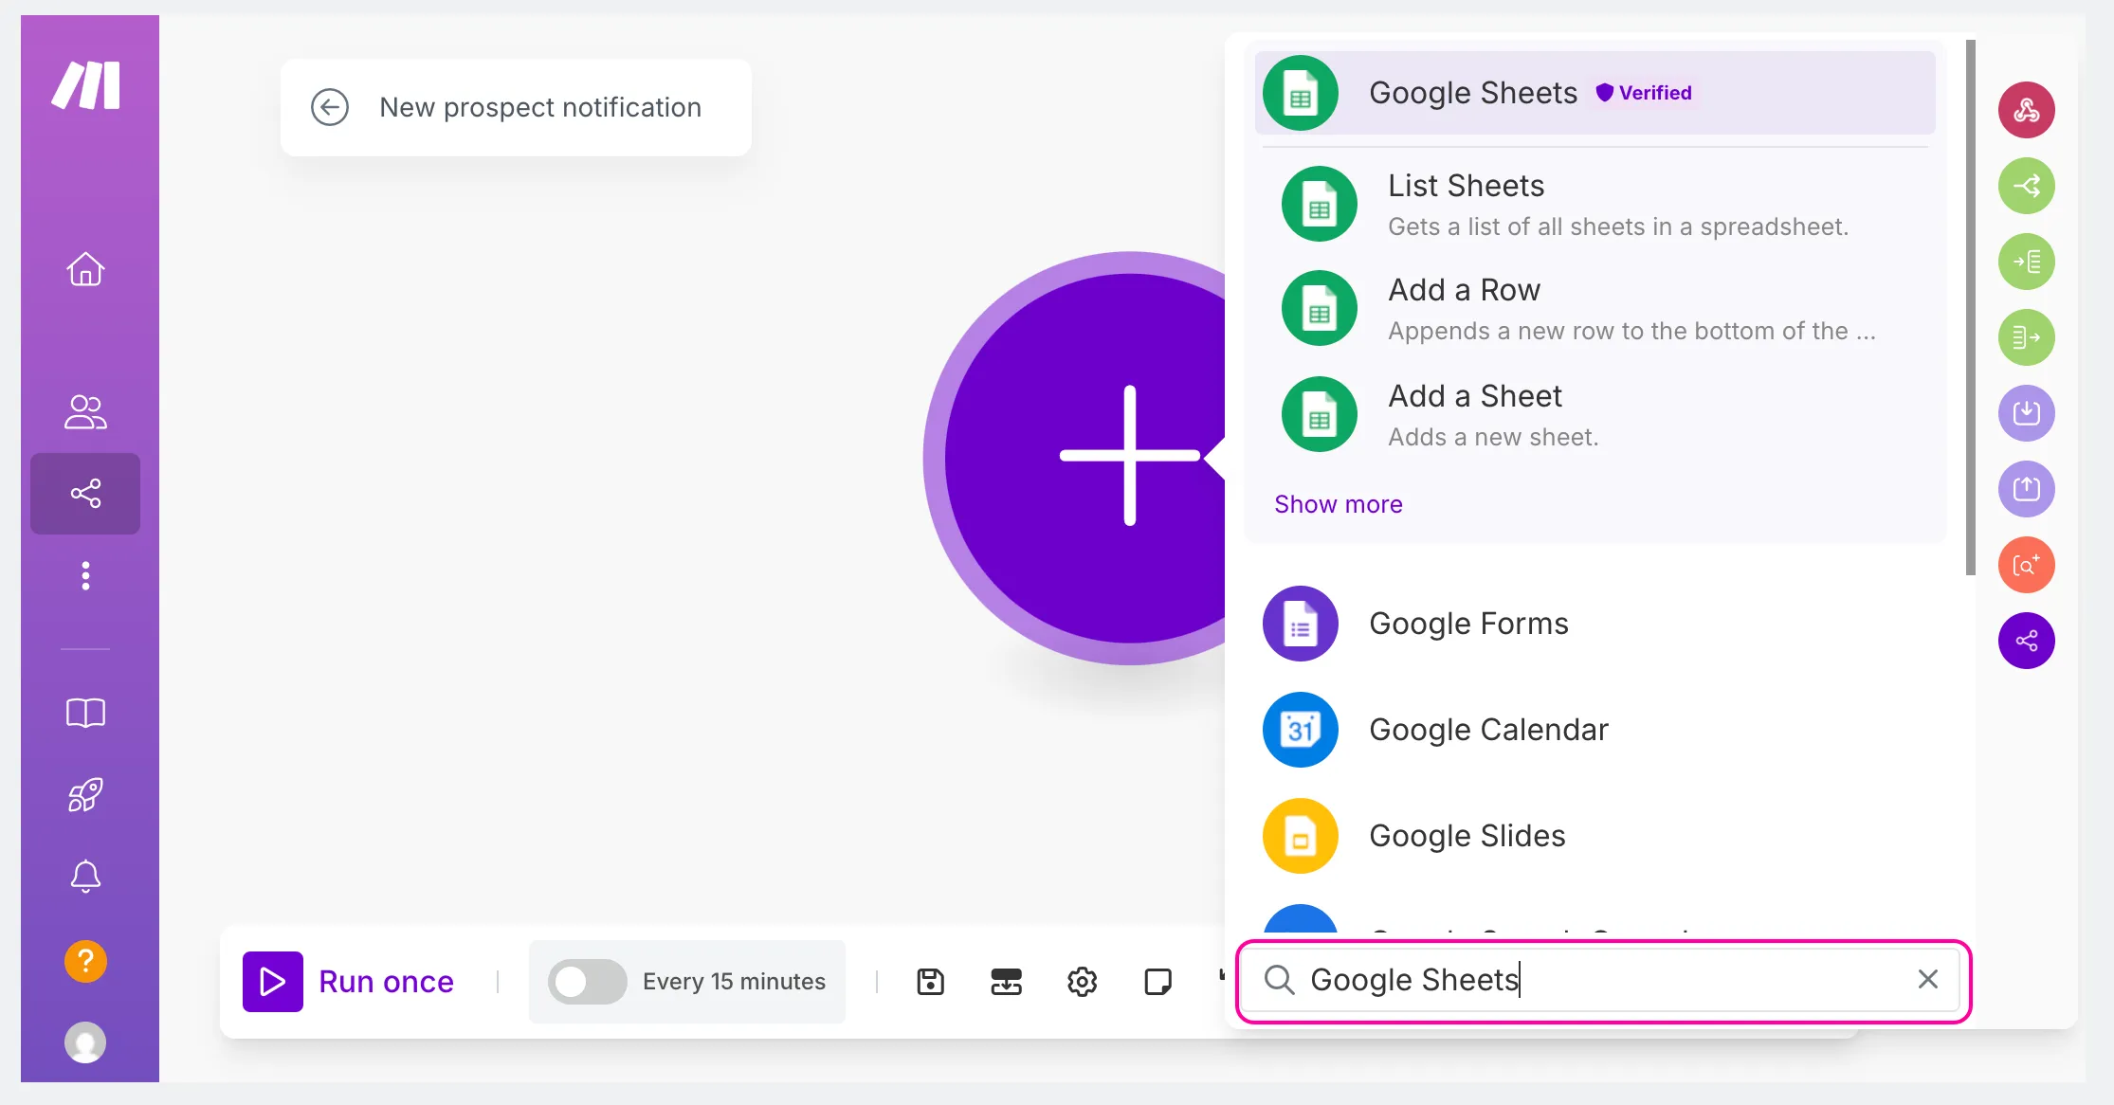
Task: Click the rocket What's new icon
Action: 85,794
